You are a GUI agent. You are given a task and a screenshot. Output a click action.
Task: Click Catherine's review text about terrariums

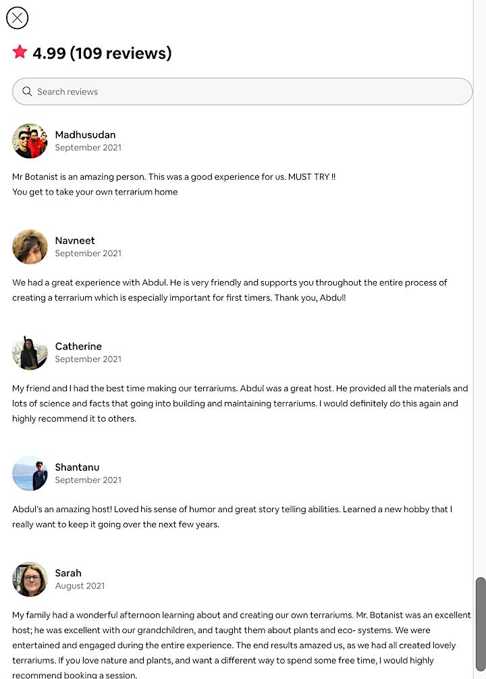click(x=240, y=403)
